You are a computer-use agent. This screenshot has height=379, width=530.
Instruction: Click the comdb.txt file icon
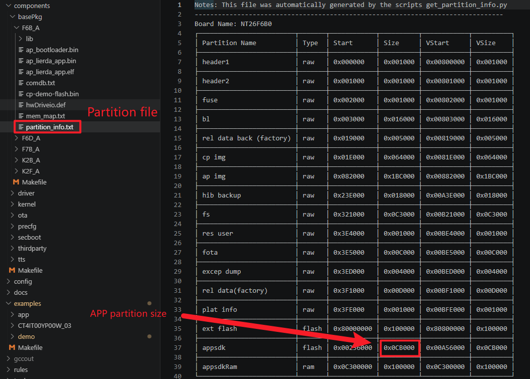point(21,83)
